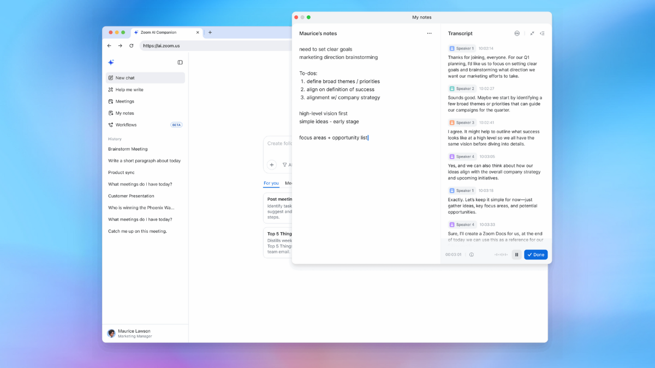655x368 pixels.
Task: Click the Done button to finish notes
Action: pyautogui.click(x=535, y=255)
